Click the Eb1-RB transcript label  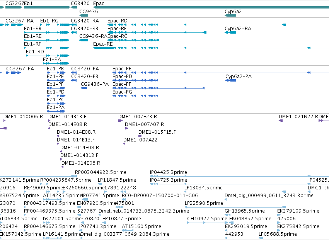(33, 29)
